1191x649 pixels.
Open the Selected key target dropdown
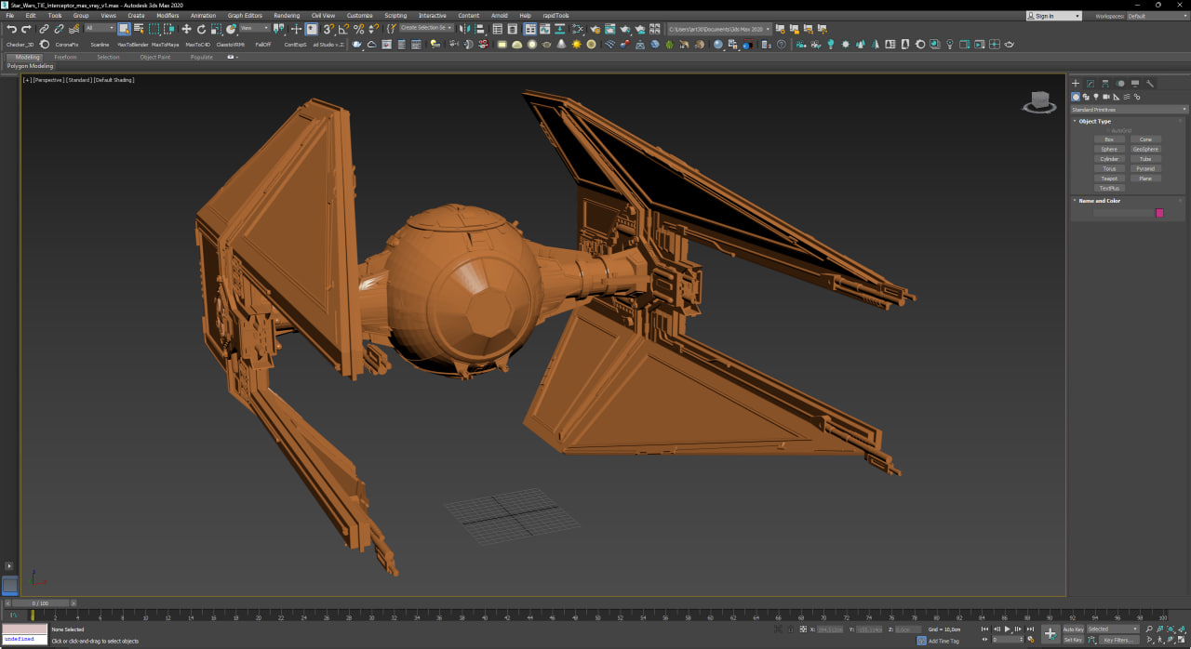tap(1112, 629)
